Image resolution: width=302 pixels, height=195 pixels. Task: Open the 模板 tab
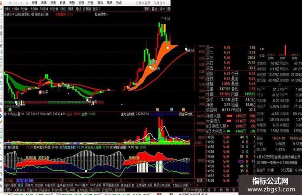(14, 185)
